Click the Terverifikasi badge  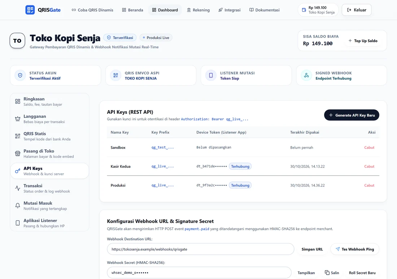[120, 38]
